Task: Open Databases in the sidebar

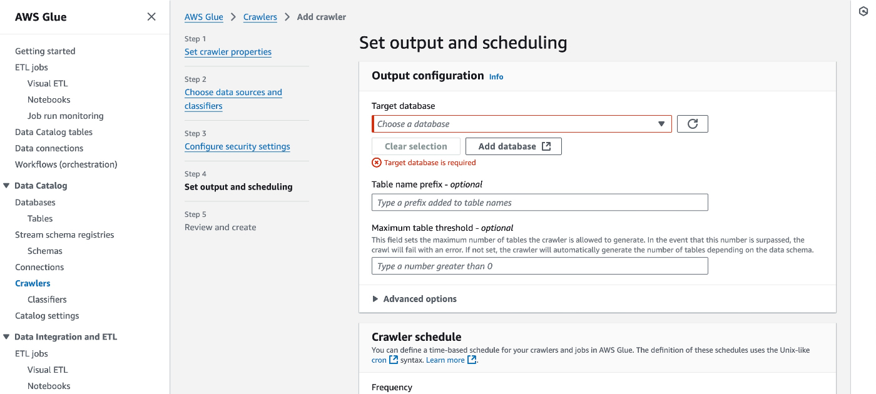Action: point(35,203)
